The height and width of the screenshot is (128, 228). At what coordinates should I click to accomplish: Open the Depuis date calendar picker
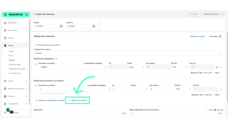click(x=61, y=26)
